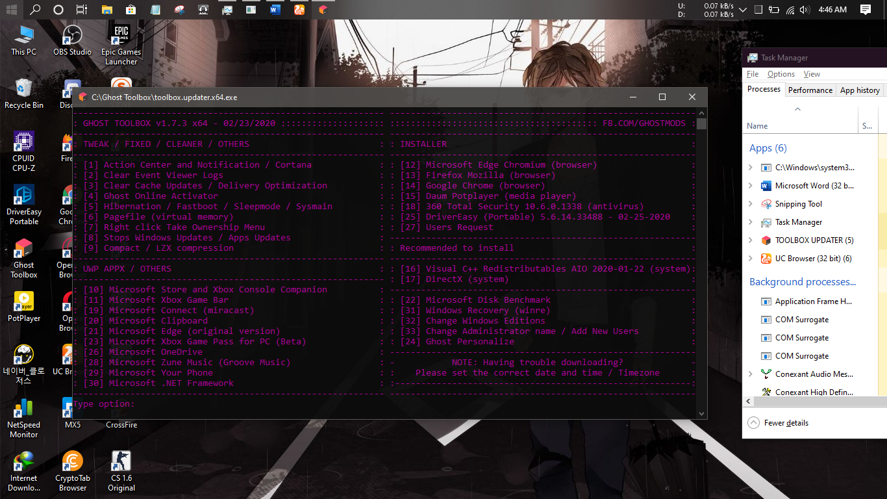Open the Wi-Fi network tray icon
The image size is (887, 499).
click(x=790, y=10)
